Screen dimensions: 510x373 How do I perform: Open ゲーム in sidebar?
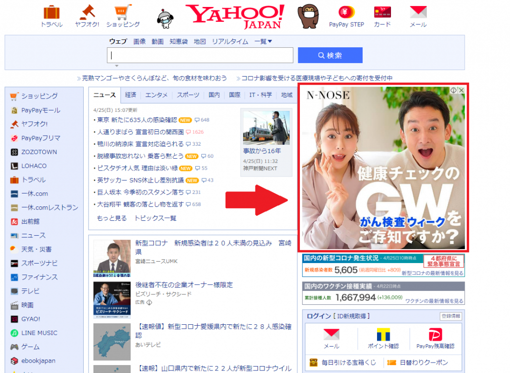[25, 347]
